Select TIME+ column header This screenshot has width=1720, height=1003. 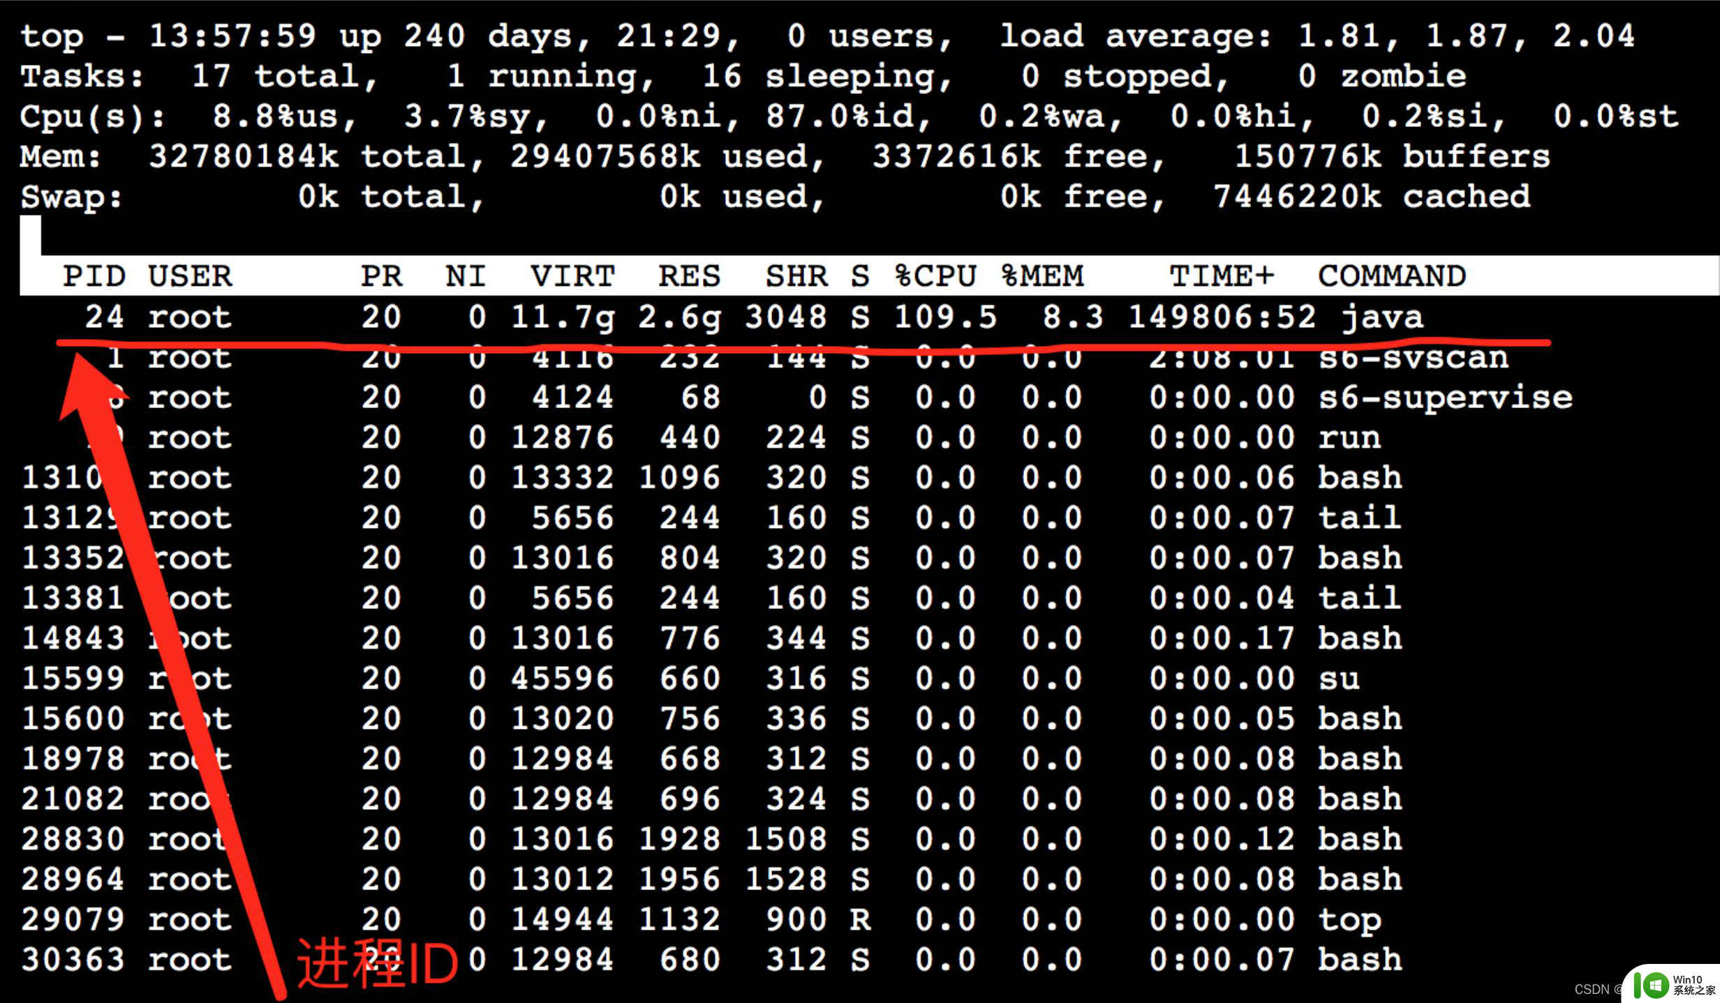tap(1223, 273)
